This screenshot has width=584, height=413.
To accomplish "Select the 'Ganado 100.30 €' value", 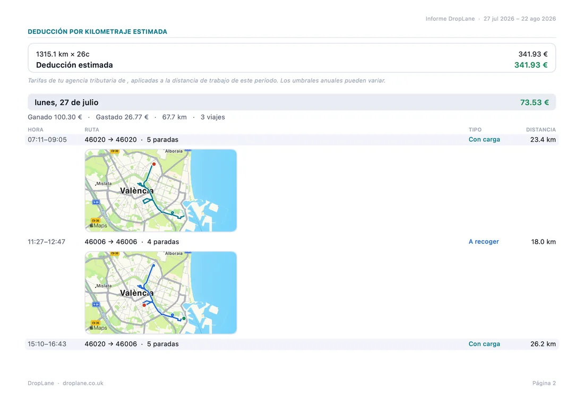I will click(55, 117).
